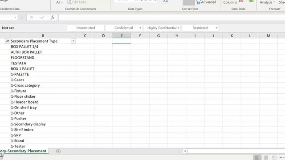Click the zoom out minus icon
The width and height of the screenshot is (285, 160).
281,157
